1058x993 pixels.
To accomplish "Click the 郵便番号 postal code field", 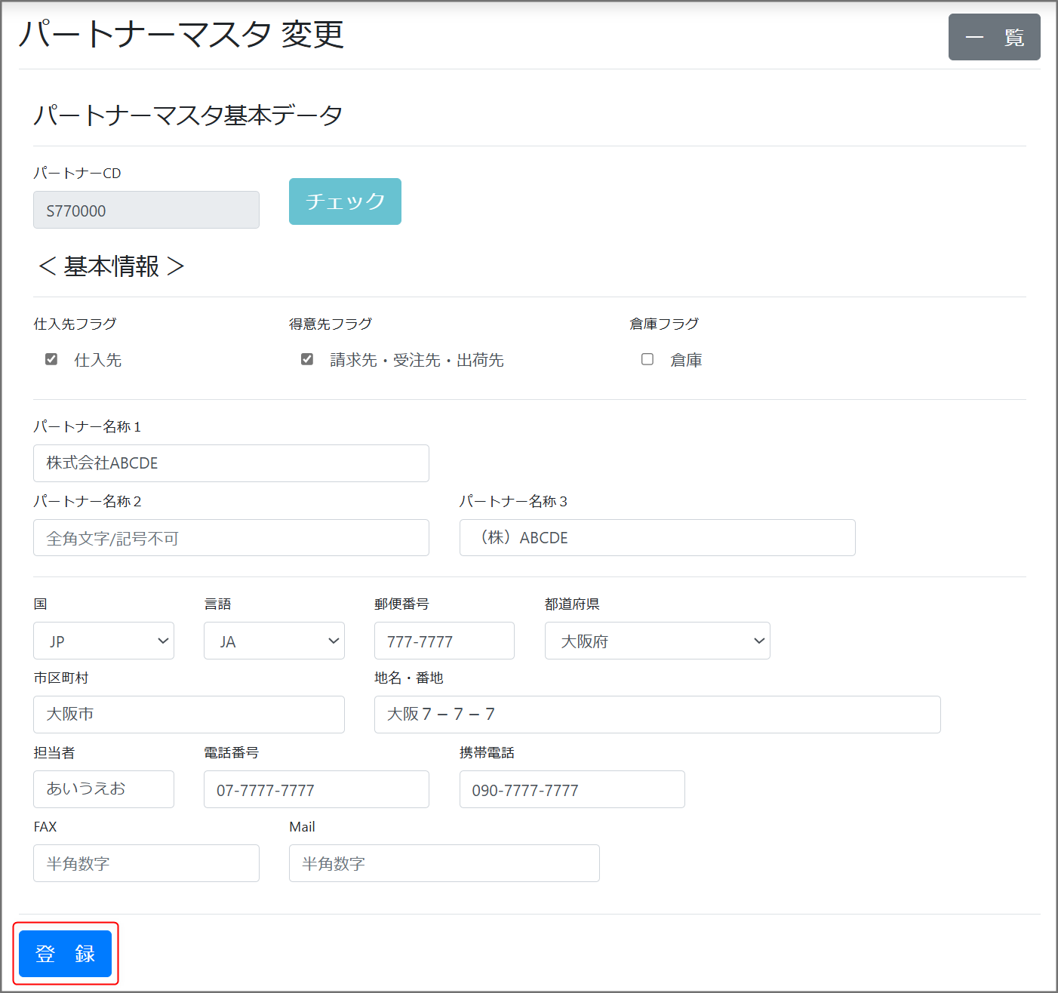I will (444, 641).
